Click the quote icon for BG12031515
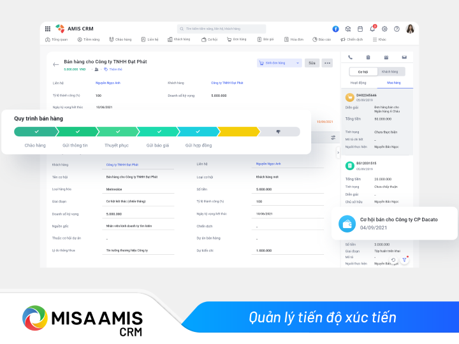459x344 pixels. pos(349,166)
